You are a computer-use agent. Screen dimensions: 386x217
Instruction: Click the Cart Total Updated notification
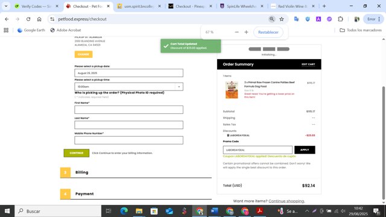click(191, 46)
